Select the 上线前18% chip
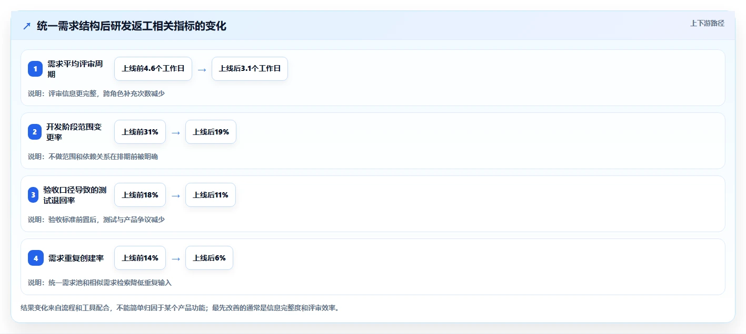The width and height of the screenshot is (746, 334). pos(140,195)
